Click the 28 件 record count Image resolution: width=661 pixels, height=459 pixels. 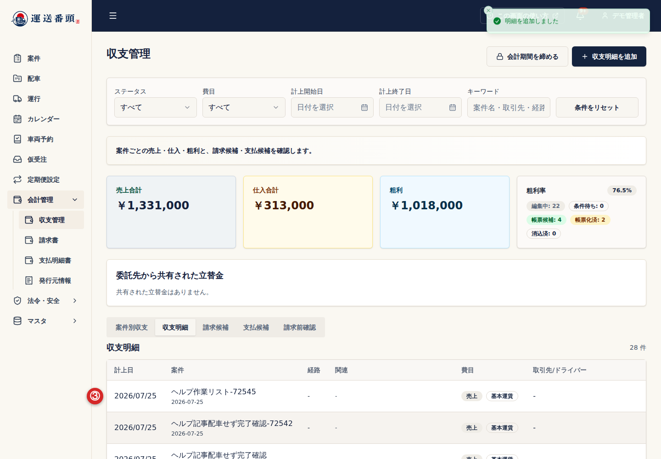click(638, 347)
